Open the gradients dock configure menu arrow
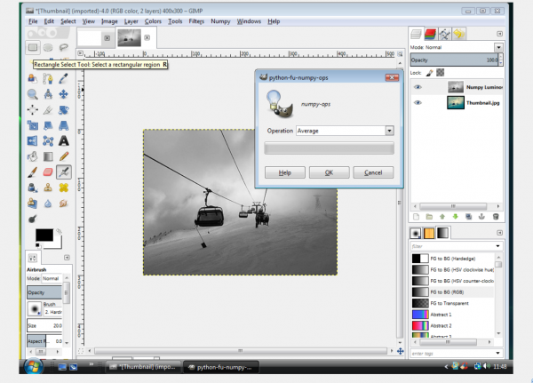 499,233
